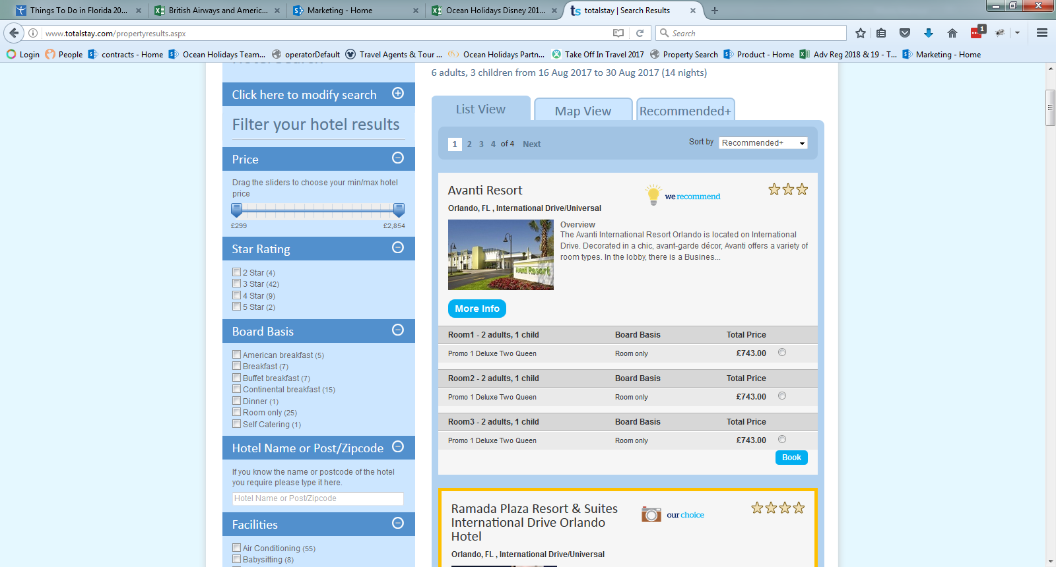Switch to the Map View tab
Image resolution: width=1056 pixels, height=567 pixels.
(x=583, y=110)
